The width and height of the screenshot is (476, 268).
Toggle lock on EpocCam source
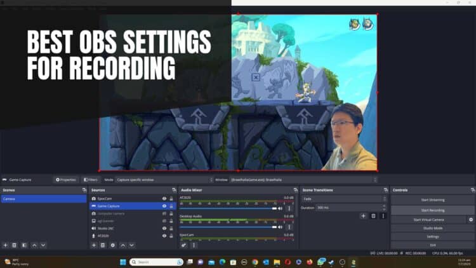point(171,199)
